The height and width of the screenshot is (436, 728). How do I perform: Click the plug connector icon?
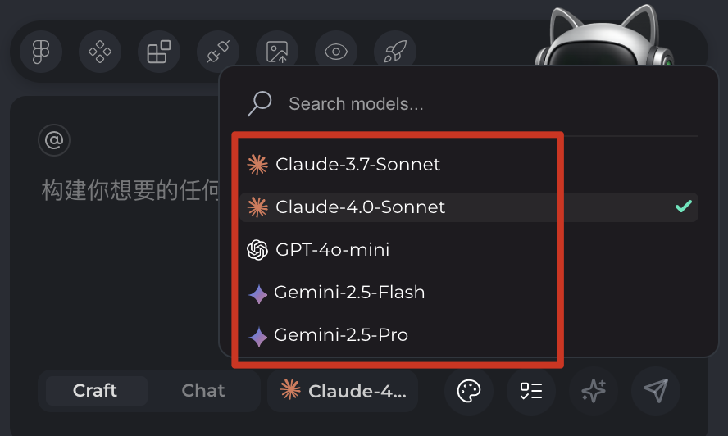click(x=218, y=52)
